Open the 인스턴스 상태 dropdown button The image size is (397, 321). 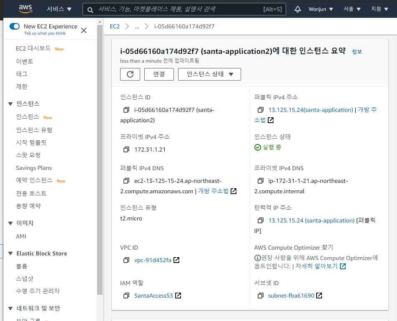pyautogui.click(x=209, y=74)
